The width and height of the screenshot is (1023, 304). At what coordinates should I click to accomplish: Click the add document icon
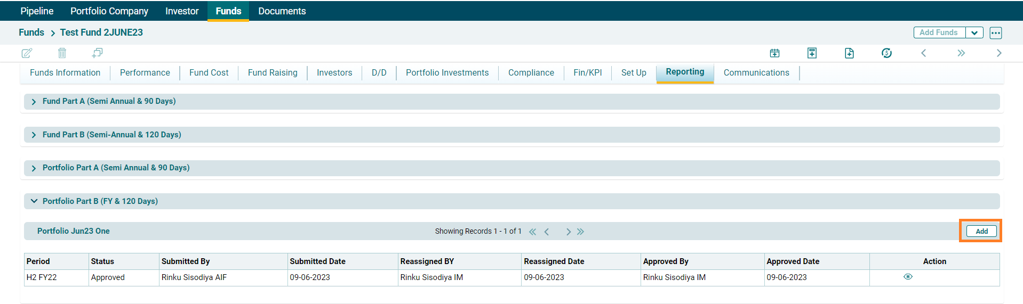[x=849, y=53]
